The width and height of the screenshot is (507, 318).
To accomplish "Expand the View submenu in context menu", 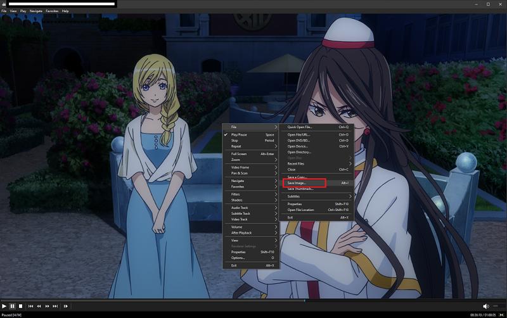I will pyautogui.click(x=251, y=241).
